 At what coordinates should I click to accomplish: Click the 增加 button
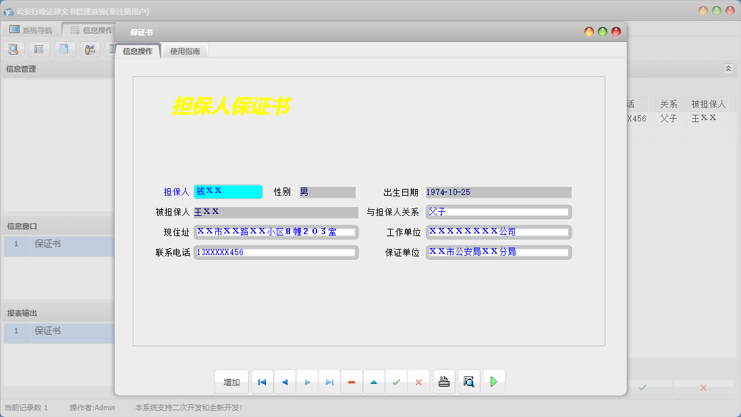click(x=231, y=382)
